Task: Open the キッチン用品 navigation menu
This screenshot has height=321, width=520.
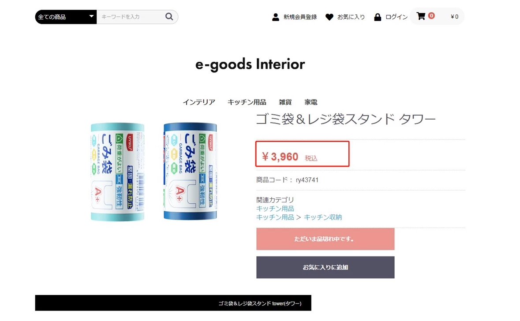Action: tap(247, 102)
